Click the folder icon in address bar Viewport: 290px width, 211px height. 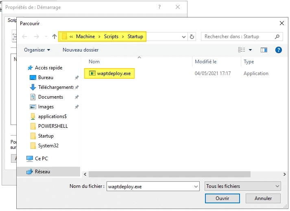point(64,37)
